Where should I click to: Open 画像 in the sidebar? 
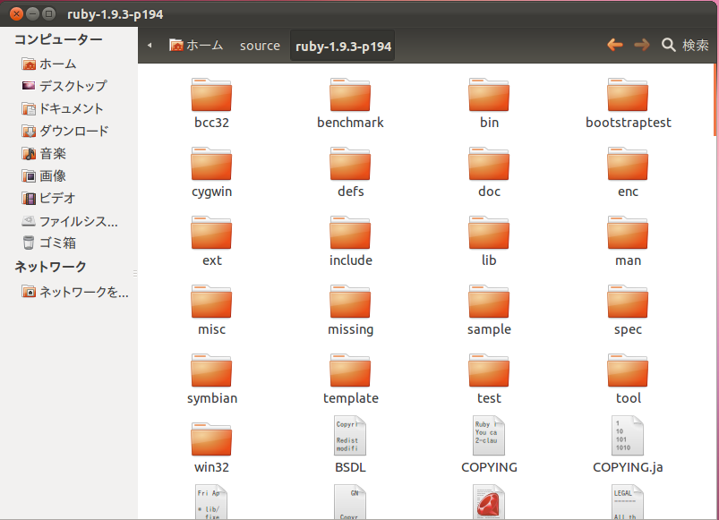(44, 175)
